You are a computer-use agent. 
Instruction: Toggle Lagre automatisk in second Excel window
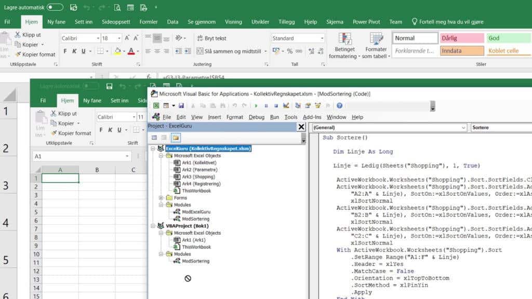pyautogui.click(x=91, y=86)
